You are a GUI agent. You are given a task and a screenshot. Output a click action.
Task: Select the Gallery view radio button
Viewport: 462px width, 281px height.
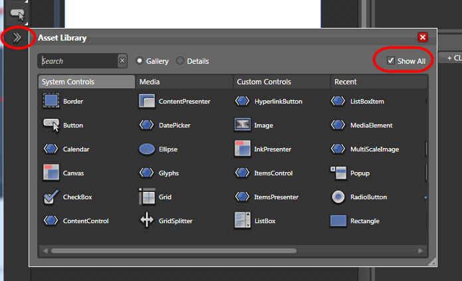click(140, 61)
